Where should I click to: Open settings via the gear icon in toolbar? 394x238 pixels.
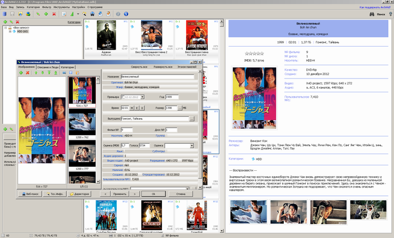[x=118, y=14]
